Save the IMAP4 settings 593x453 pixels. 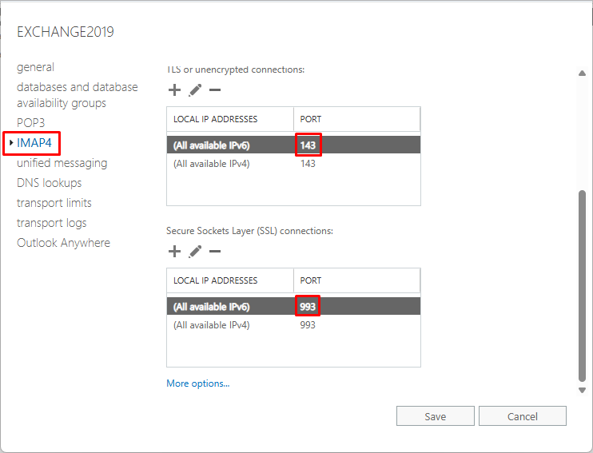(436, 416)
